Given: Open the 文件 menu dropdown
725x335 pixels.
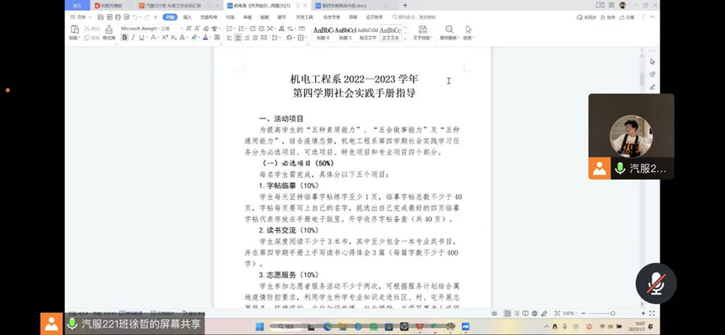Looking at the screenshot, I should [x=81, y=17].
